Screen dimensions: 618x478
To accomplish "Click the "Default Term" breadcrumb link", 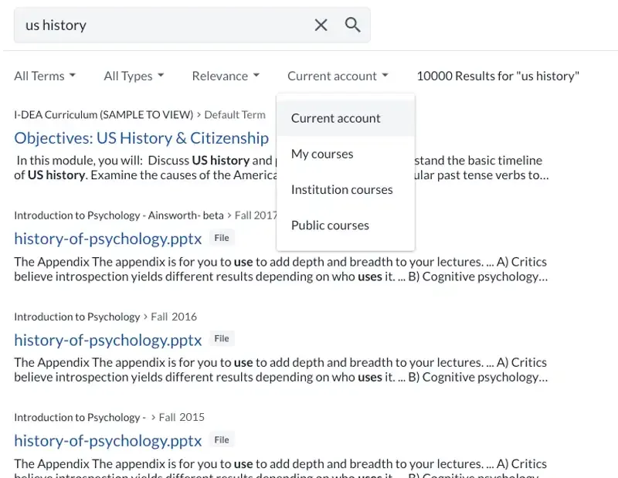I will 235,114.
